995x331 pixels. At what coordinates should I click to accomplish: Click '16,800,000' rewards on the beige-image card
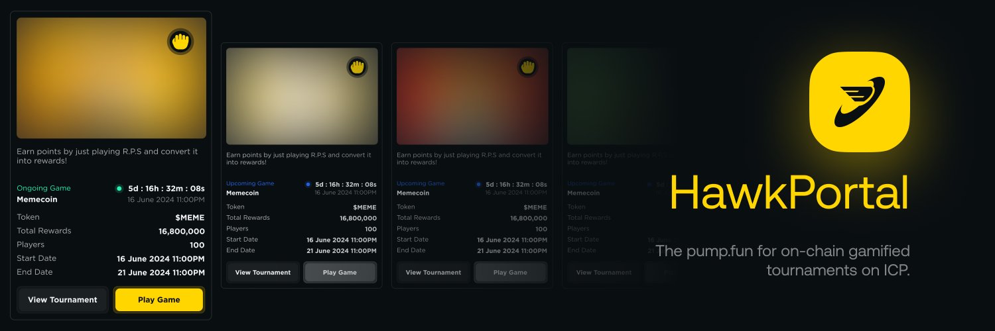point(358,218)
